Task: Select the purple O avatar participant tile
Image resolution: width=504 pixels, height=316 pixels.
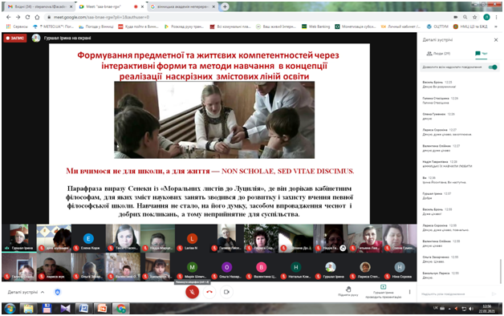Action: (226, 267)
